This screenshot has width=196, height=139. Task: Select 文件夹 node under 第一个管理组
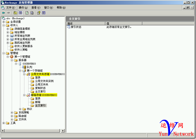coord(22,119)
